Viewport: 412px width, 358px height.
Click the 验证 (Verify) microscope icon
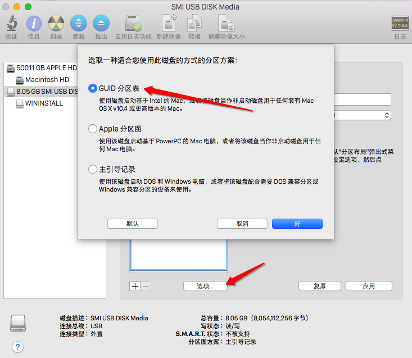pos(12,23)
